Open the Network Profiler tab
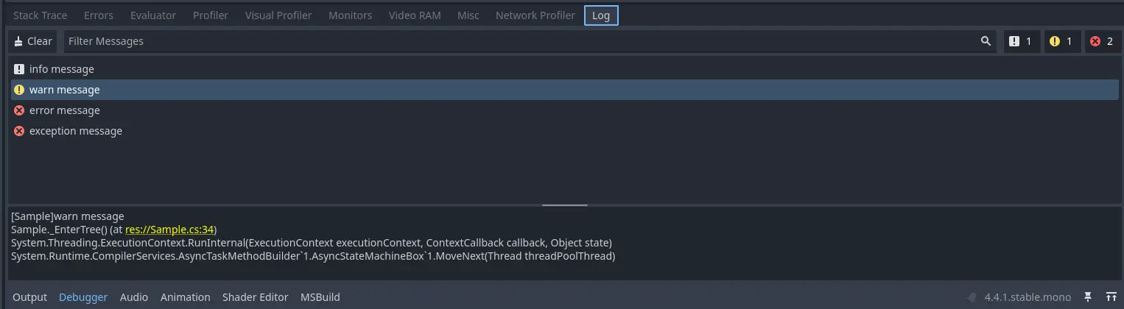 pos(535,15)
